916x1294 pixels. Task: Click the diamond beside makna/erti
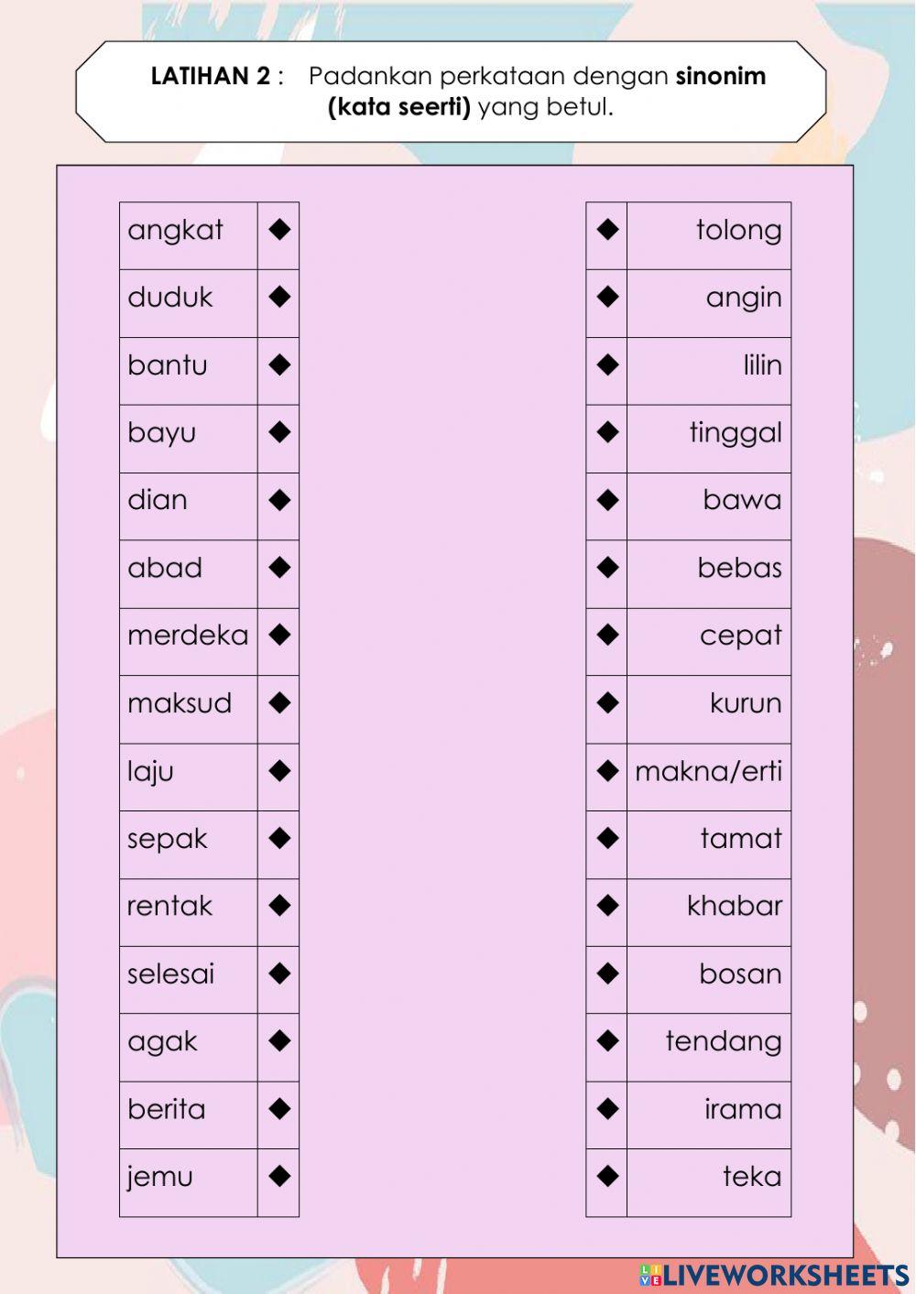(607, 771)
